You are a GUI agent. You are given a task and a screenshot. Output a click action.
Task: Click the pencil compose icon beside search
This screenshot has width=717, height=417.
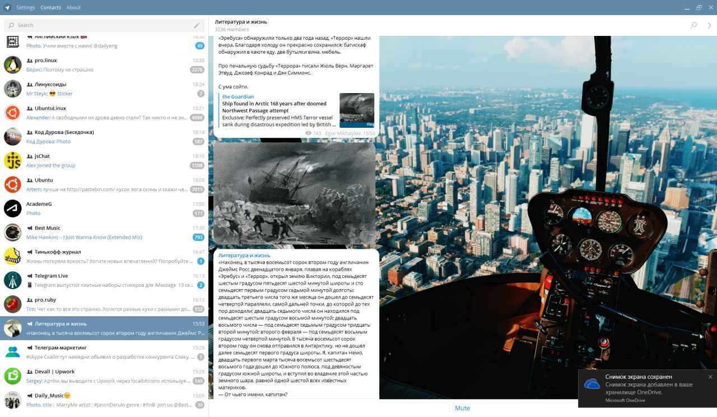[197, 25]
